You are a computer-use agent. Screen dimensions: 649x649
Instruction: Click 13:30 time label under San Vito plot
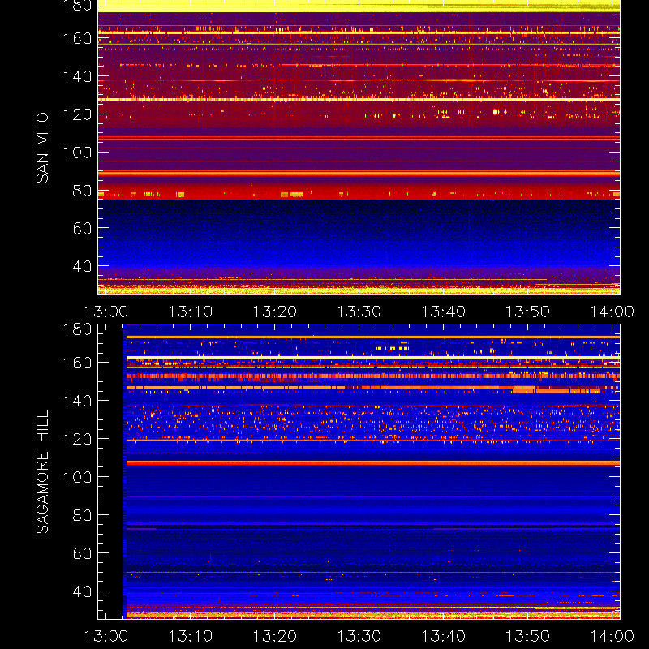pos(359,312)
